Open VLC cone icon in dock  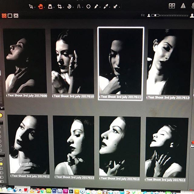[32, 190]
